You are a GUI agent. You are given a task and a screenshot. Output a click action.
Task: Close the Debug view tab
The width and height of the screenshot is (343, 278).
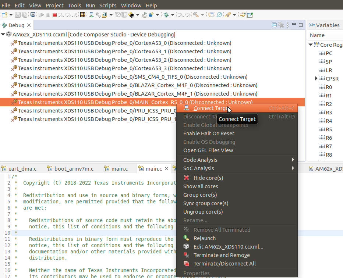(29, 25)
